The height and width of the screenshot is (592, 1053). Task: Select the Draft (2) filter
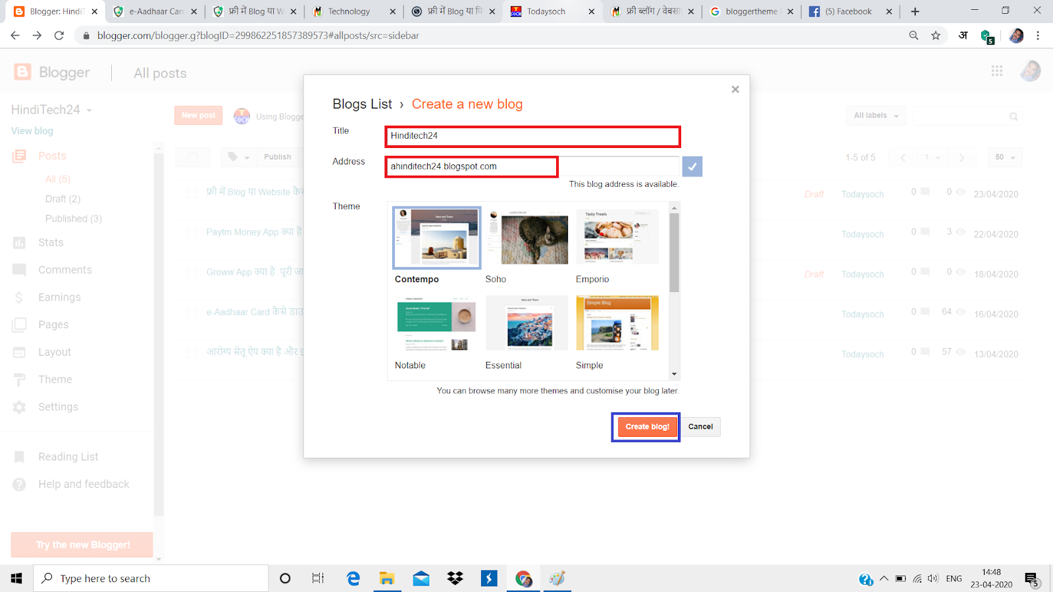[x=63, y=199]
